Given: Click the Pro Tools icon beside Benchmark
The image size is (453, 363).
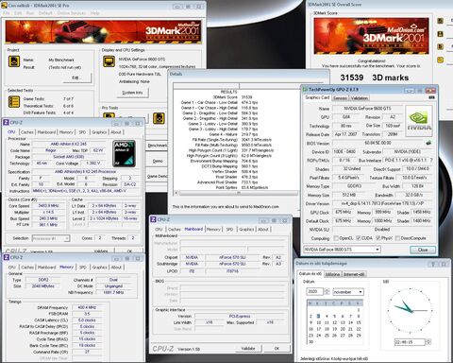Looking at the screenshot, I should 159,118.
